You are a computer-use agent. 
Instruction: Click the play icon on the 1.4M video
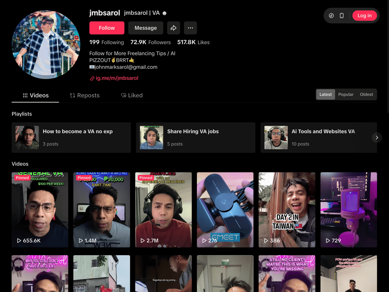81,241
